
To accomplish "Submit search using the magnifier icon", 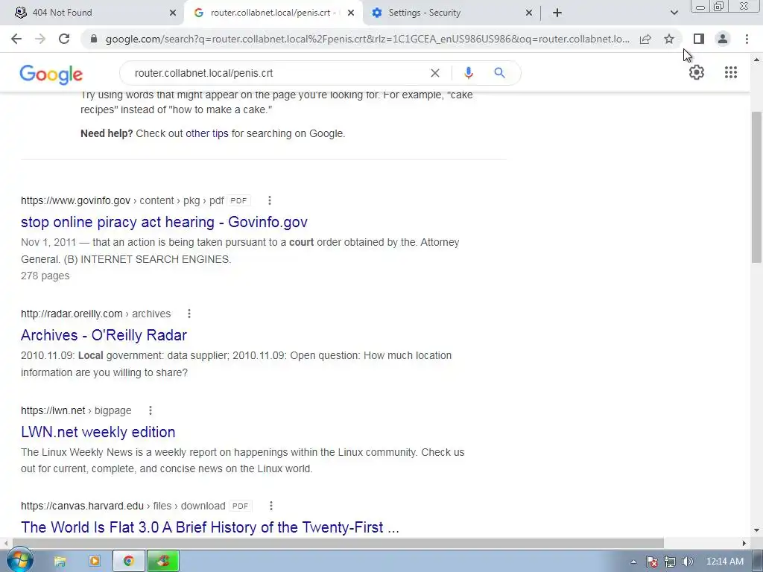I will coord(499,73).
